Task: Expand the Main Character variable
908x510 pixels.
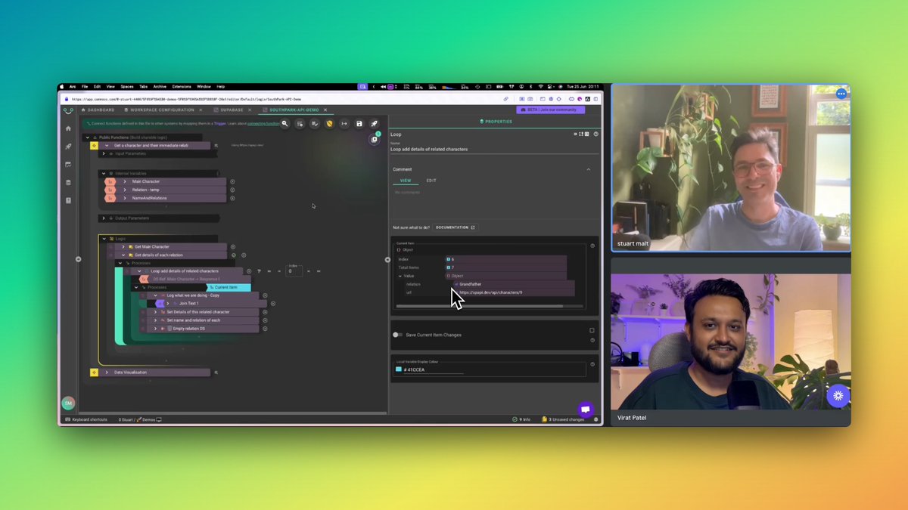Action: click(x=125, y=181)
